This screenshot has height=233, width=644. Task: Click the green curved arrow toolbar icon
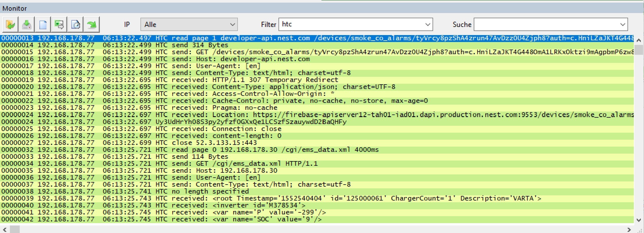point(92,25)
